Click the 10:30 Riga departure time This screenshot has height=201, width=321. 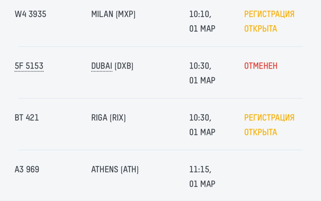[x=200, y=118]
